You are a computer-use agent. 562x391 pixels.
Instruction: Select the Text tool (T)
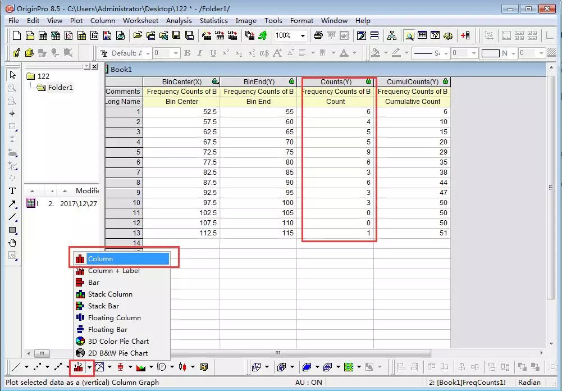pos(12,191)
